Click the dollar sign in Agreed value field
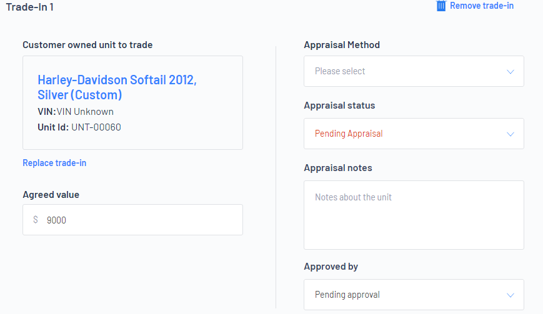543x314 pixels. click(x=36, y=220)
